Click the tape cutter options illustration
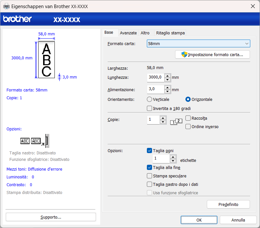260x228 pixels. point(35,141)
